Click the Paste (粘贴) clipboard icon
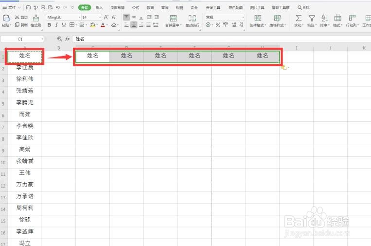The width and height of the screenshot is (371, 246). point(6,18)
